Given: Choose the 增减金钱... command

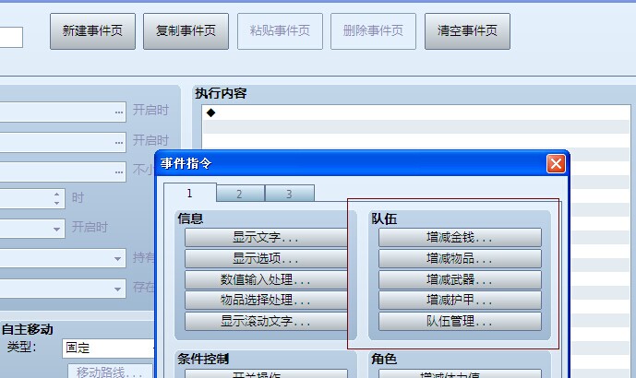Looking at the screenshot, I should coord(460,238).
